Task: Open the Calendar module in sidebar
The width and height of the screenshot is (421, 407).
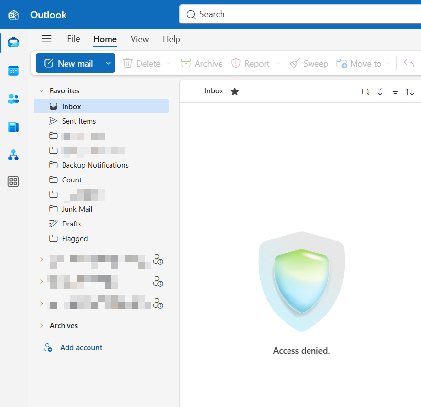Action: coord(13,71)
